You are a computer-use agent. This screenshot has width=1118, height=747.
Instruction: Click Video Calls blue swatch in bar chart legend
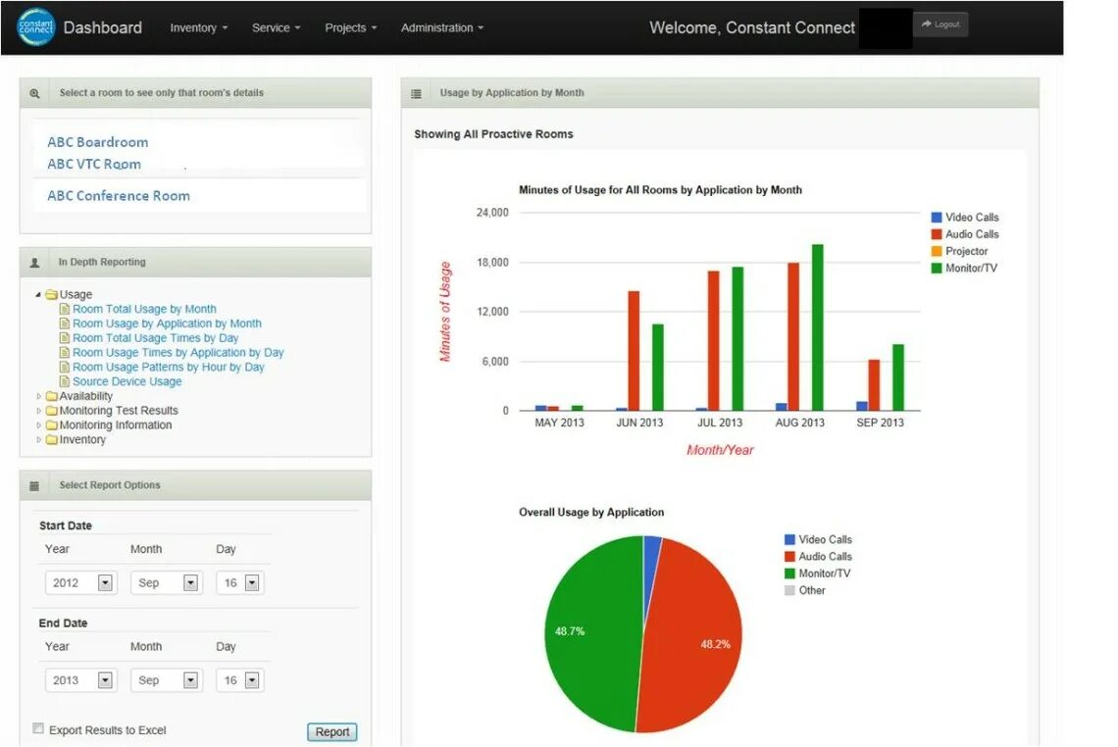[937, 218]
